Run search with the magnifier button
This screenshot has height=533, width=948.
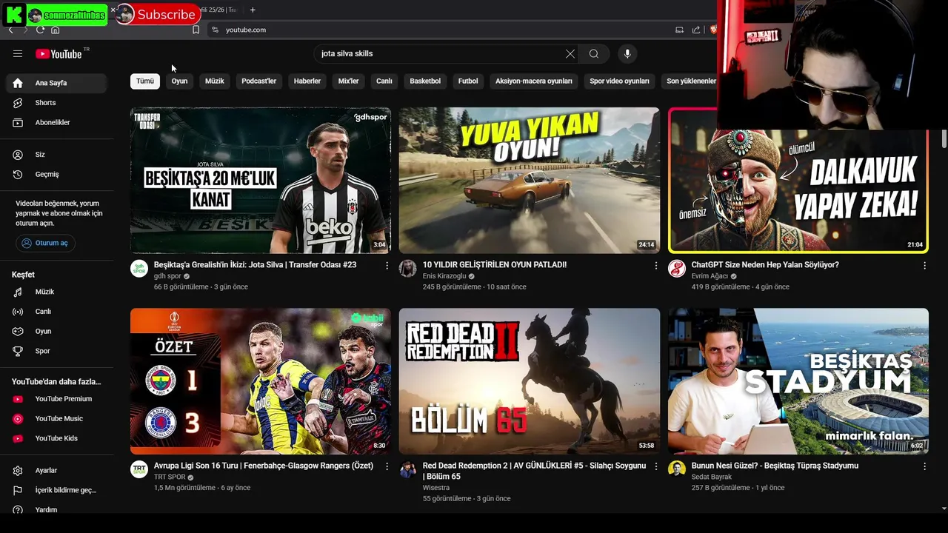coord(593,53)
